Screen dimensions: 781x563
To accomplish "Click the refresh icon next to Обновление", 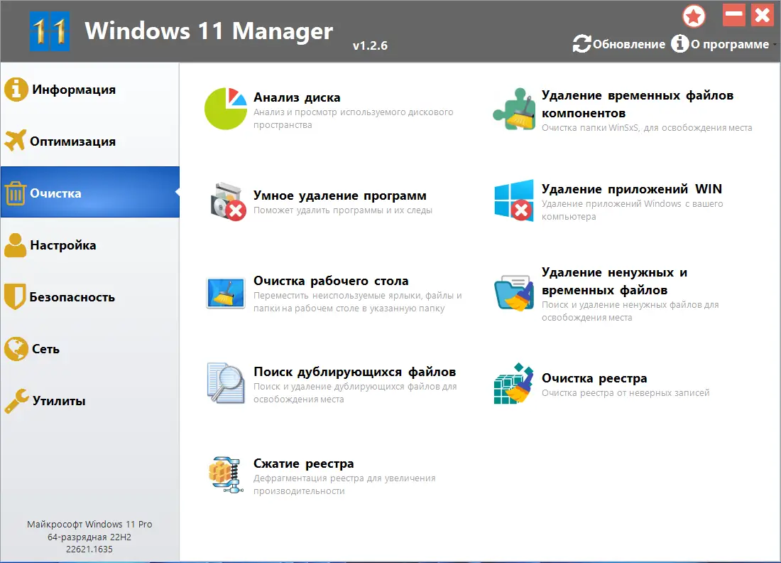I will coord(581,43).
